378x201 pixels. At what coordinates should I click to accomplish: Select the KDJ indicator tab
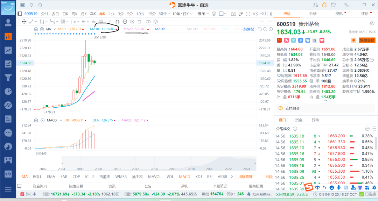(x=199, y=177)
